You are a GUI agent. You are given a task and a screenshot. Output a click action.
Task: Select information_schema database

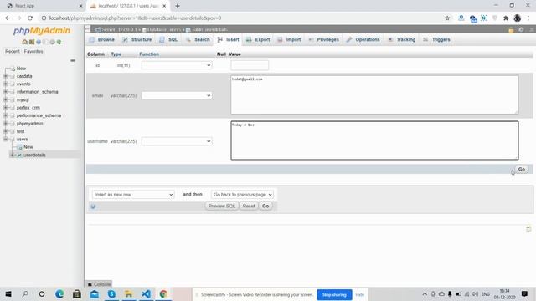37,92
